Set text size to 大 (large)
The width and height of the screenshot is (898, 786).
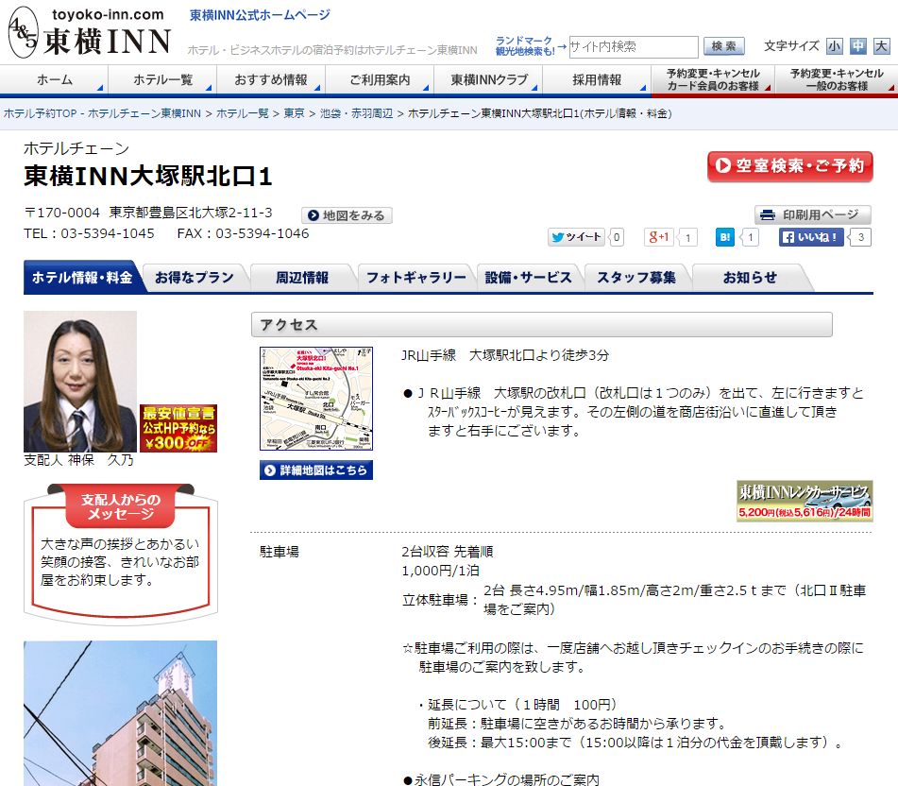881,46
